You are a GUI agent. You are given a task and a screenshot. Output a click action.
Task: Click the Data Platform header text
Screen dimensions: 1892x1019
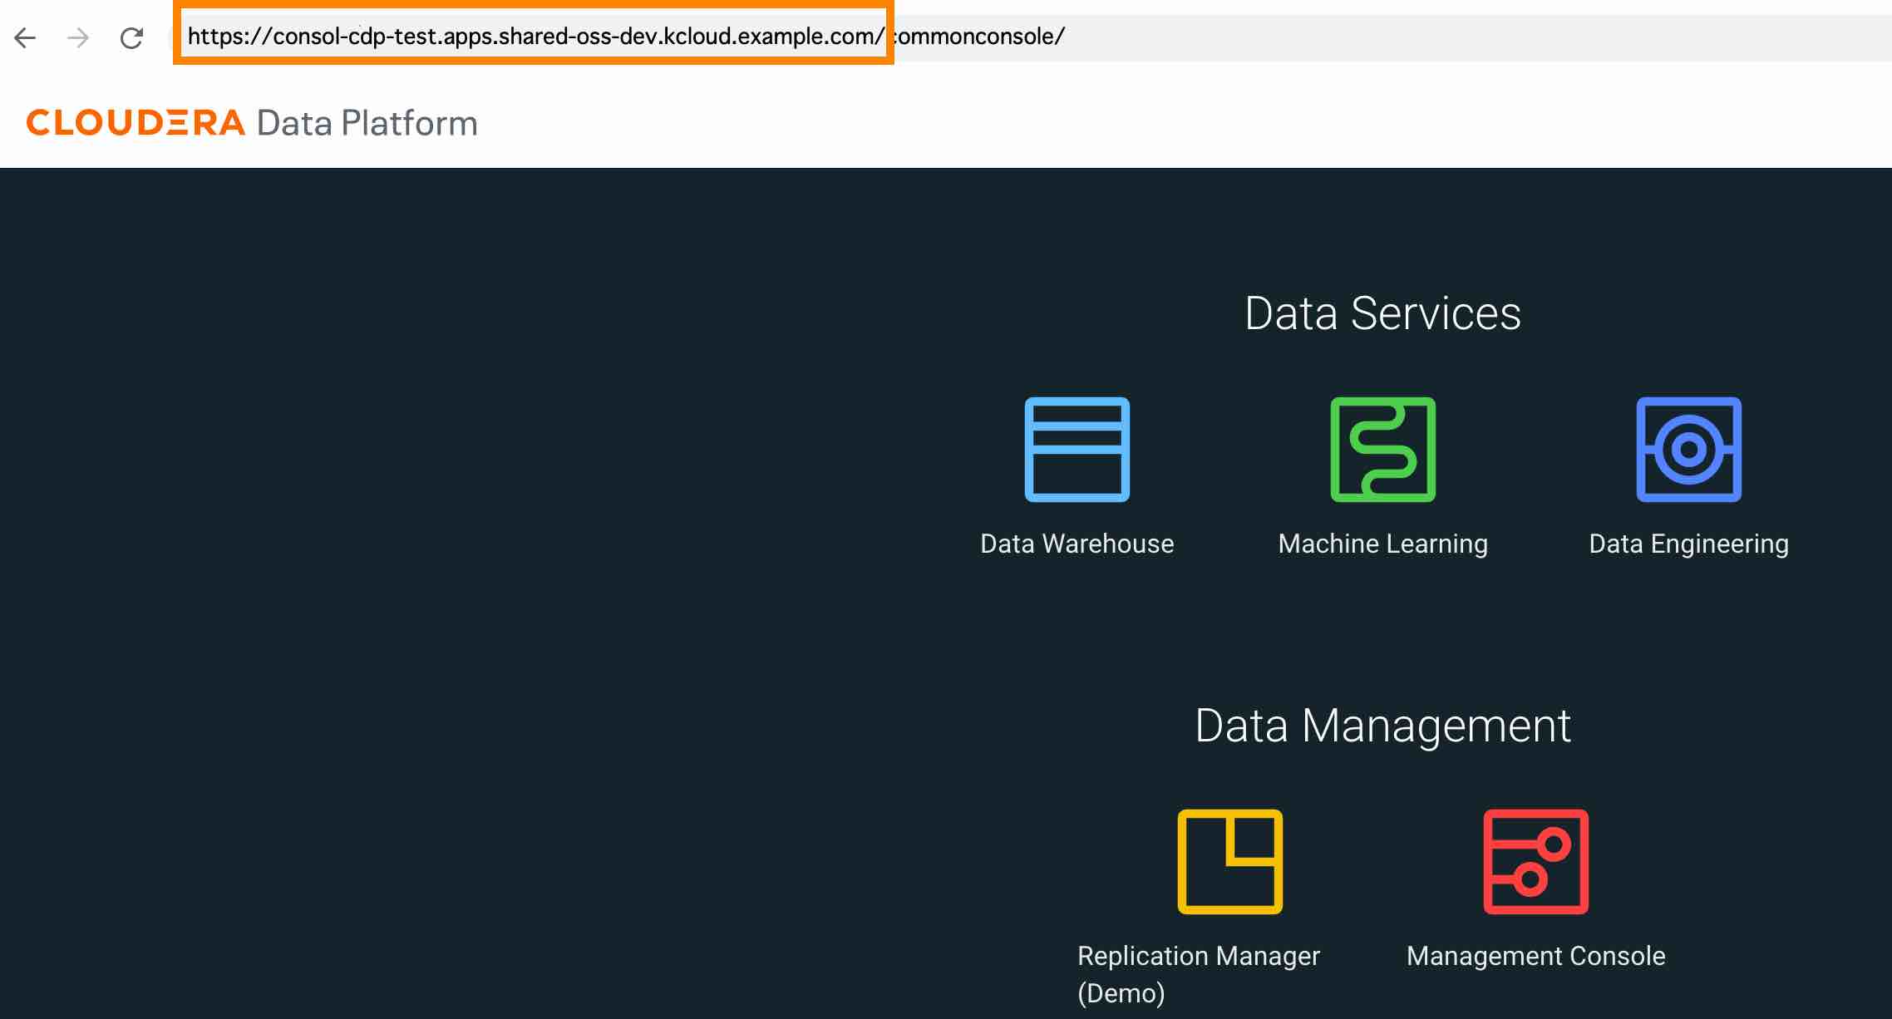coord(367,123)
